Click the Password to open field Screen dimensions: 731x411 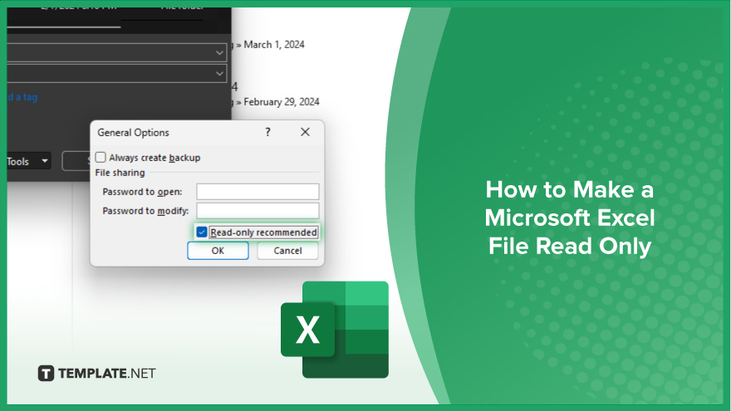(x=258, y=192)
